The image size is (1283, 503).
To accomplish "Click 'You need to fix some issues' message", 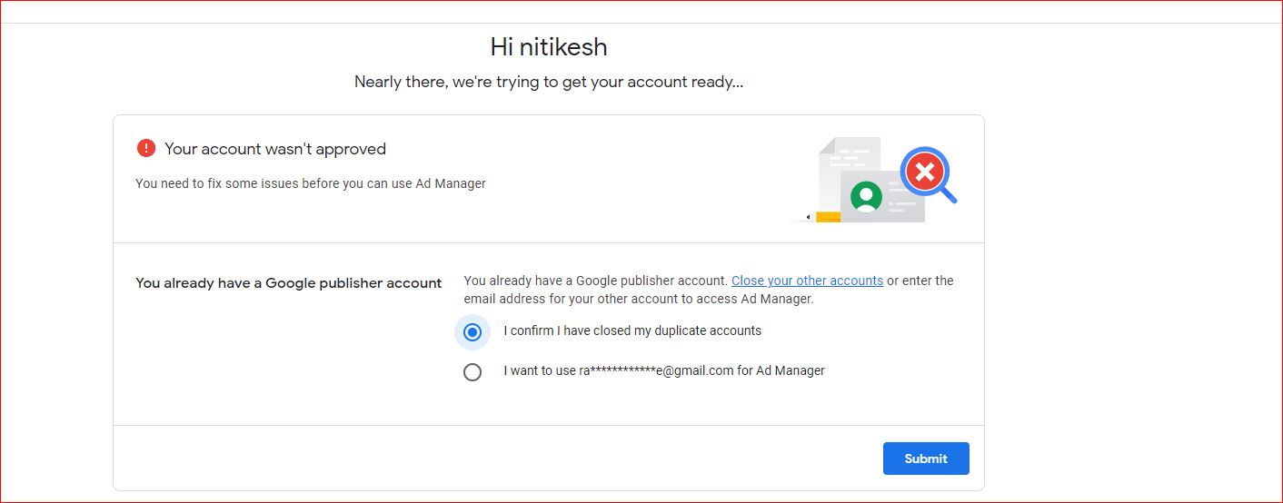I will [x=311, y=183].
